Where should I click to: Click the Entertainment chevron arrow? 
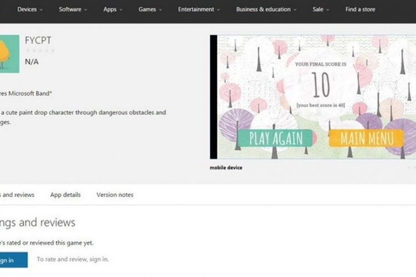[219, 10]
